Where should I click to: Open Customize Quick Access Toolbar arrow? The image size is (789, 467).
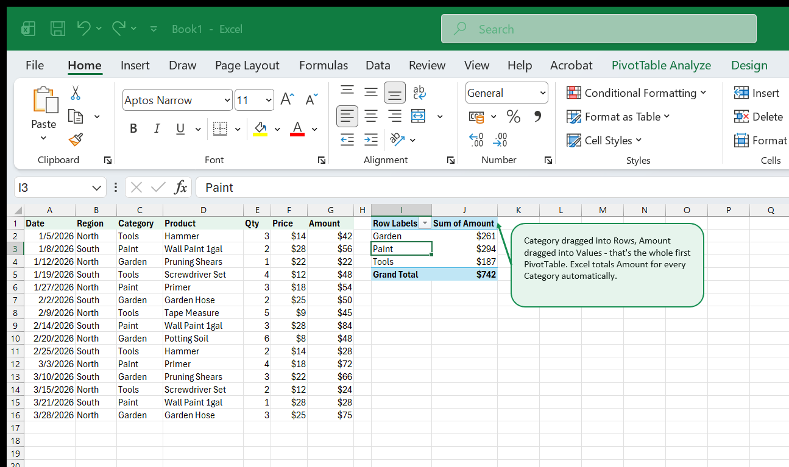pos(154,29)
